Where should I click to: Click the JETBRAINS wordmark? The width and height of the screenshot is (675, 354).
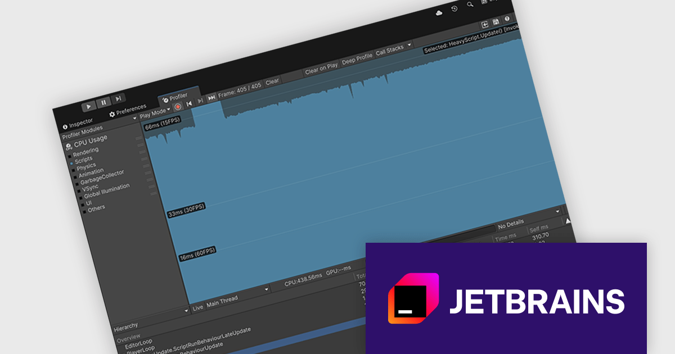537,302
